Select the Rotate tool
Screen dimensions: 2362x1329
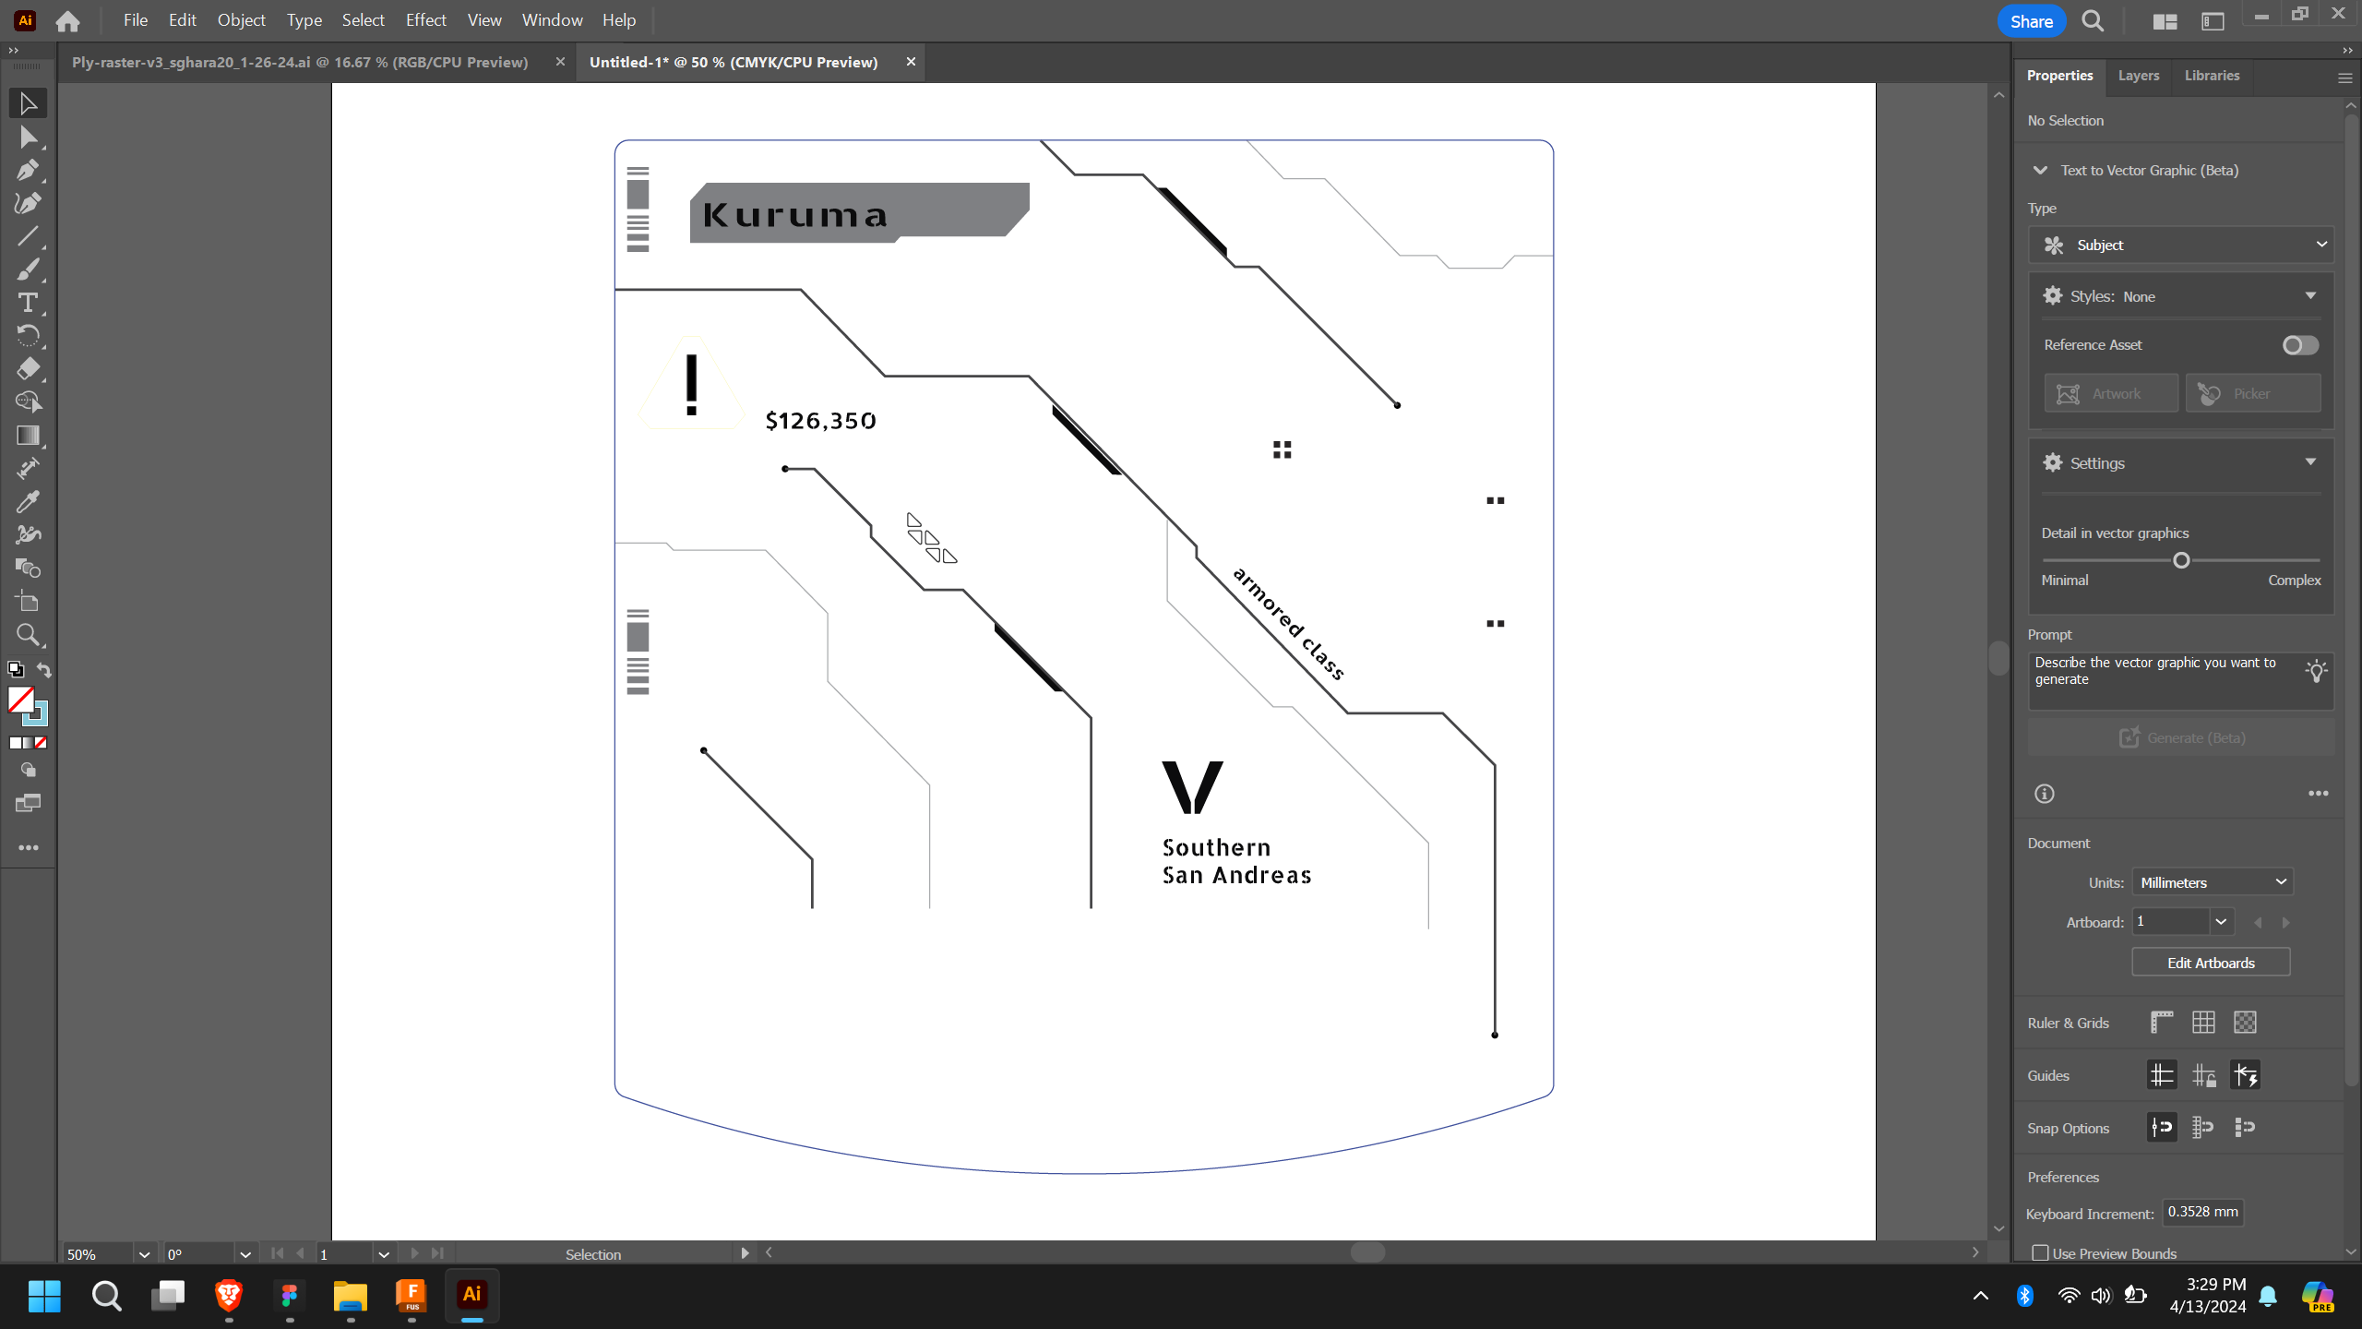coord(28,336)
